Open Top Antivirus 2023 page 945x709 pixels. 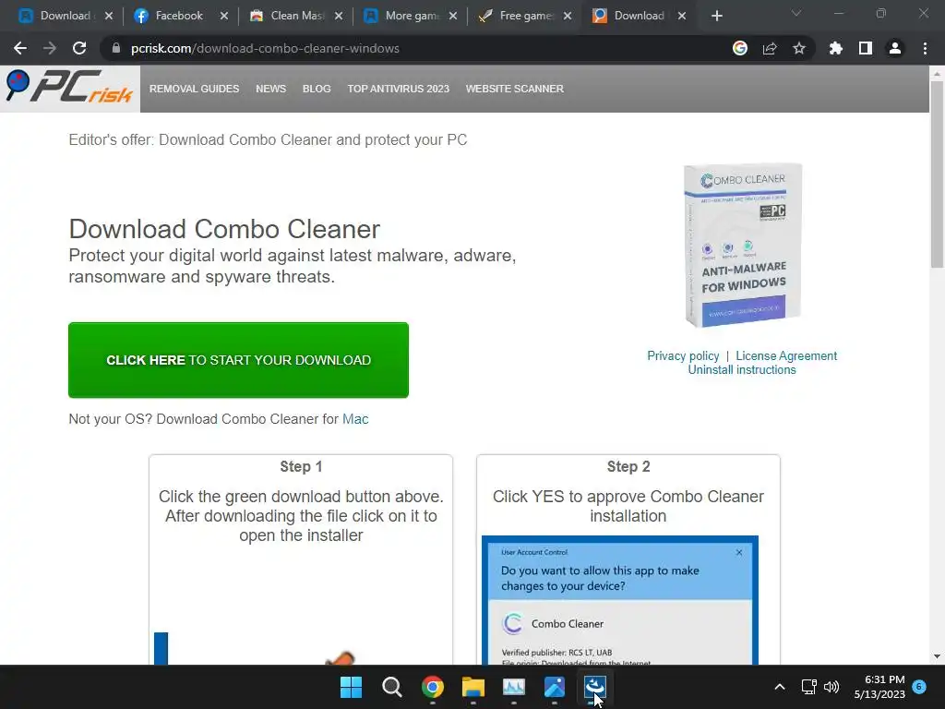click(x=399, y=89)
